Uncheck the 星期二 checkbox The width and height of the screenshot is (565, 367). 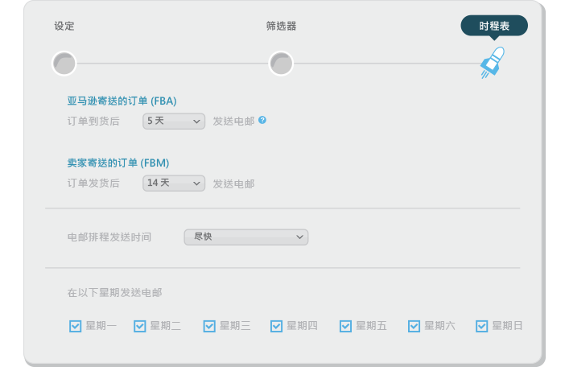(139, 326)
